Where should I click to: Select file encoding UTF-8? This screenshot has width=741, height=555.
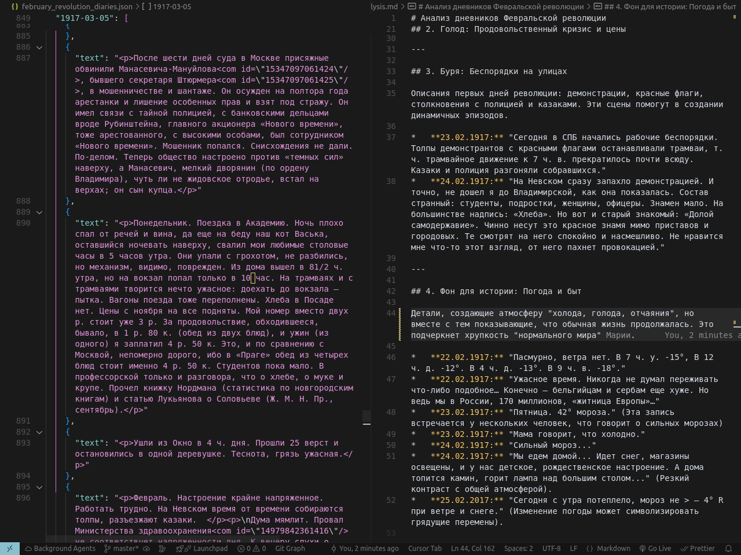[551, 549]
